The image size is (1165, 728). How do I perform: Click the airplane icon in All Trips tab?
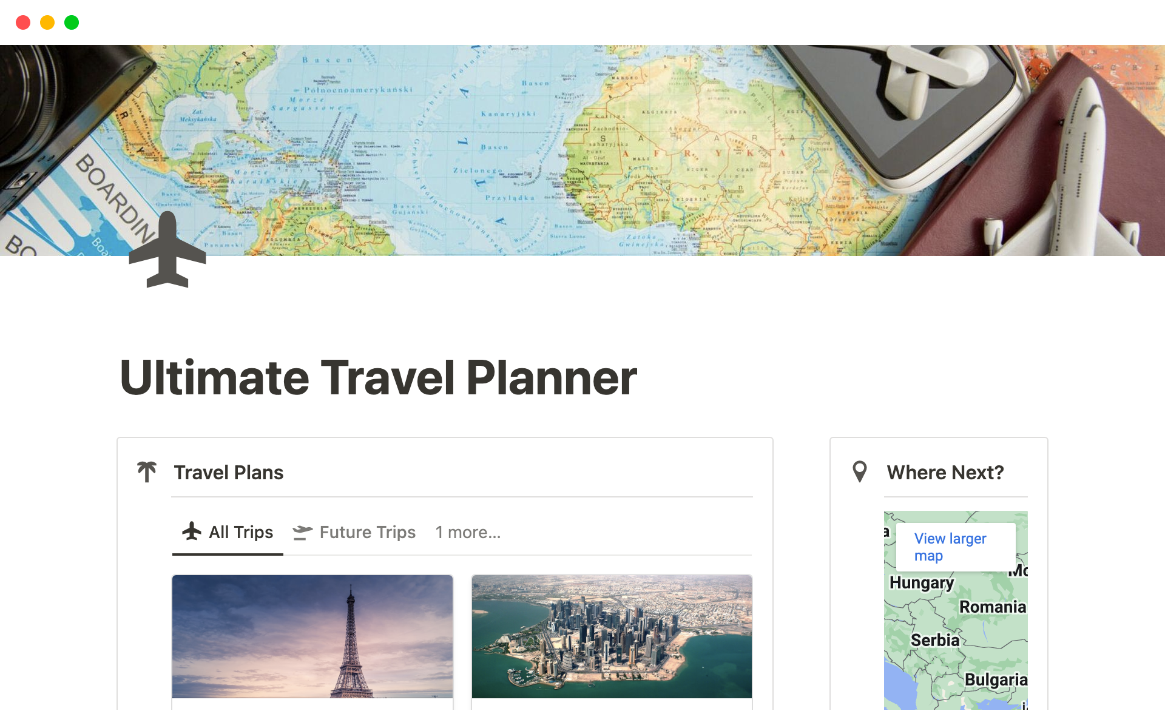point(192,531)
